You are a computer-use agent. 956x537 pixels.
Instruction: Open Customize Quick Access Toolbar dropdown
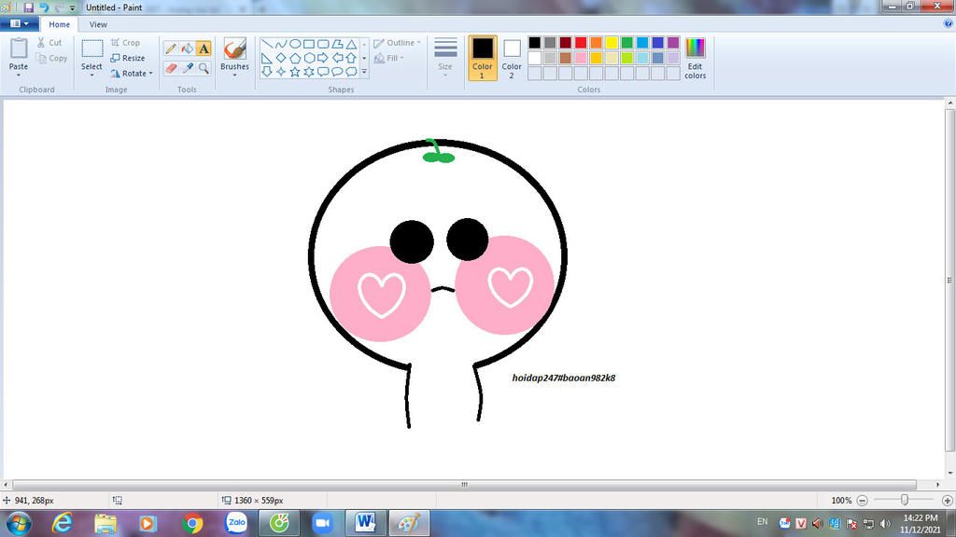[x=72, y=7]
